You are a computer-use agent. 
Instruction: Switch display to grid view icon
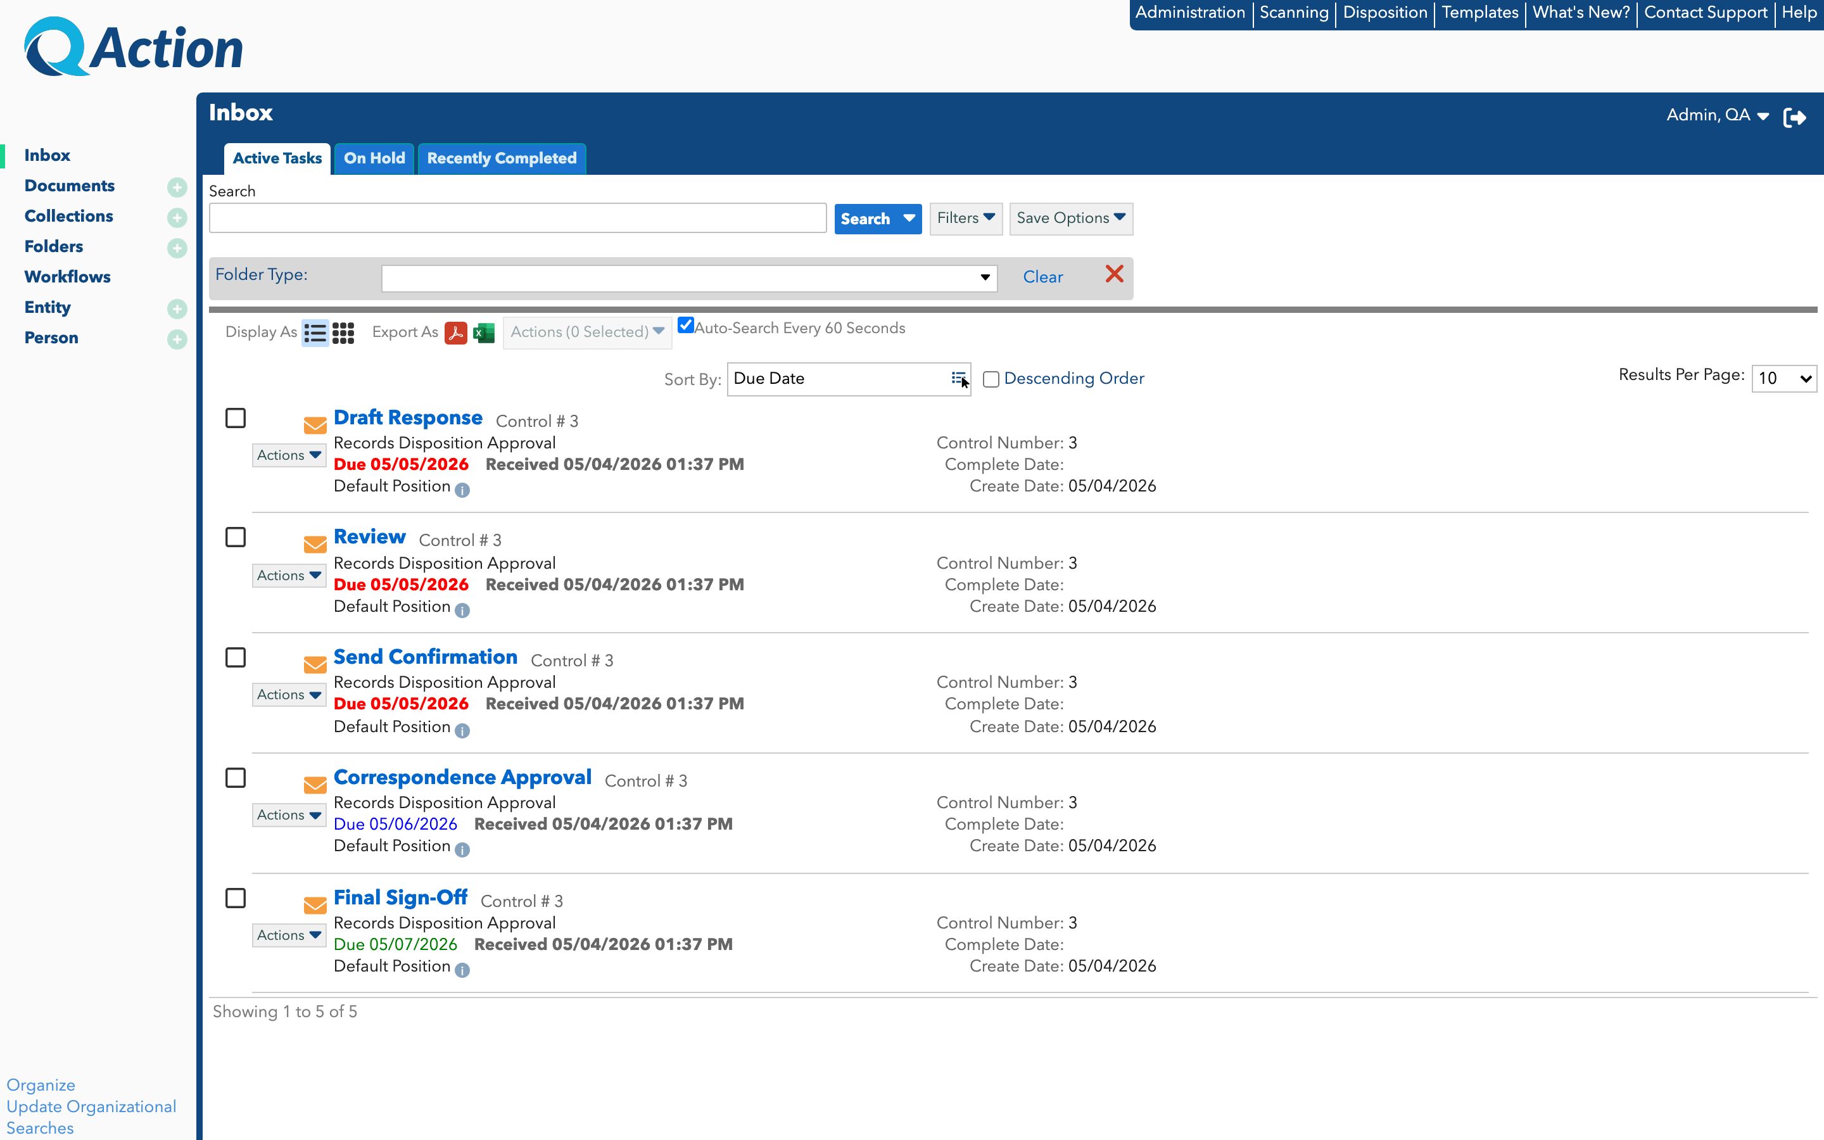343,332
